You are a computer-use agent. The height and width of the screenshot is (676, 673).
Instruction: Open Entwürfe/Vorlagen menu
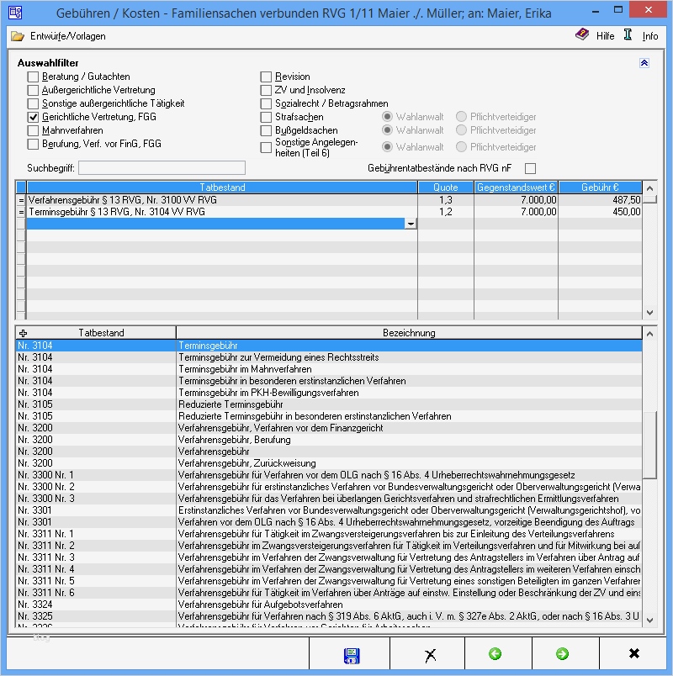[x=68, y=36]
